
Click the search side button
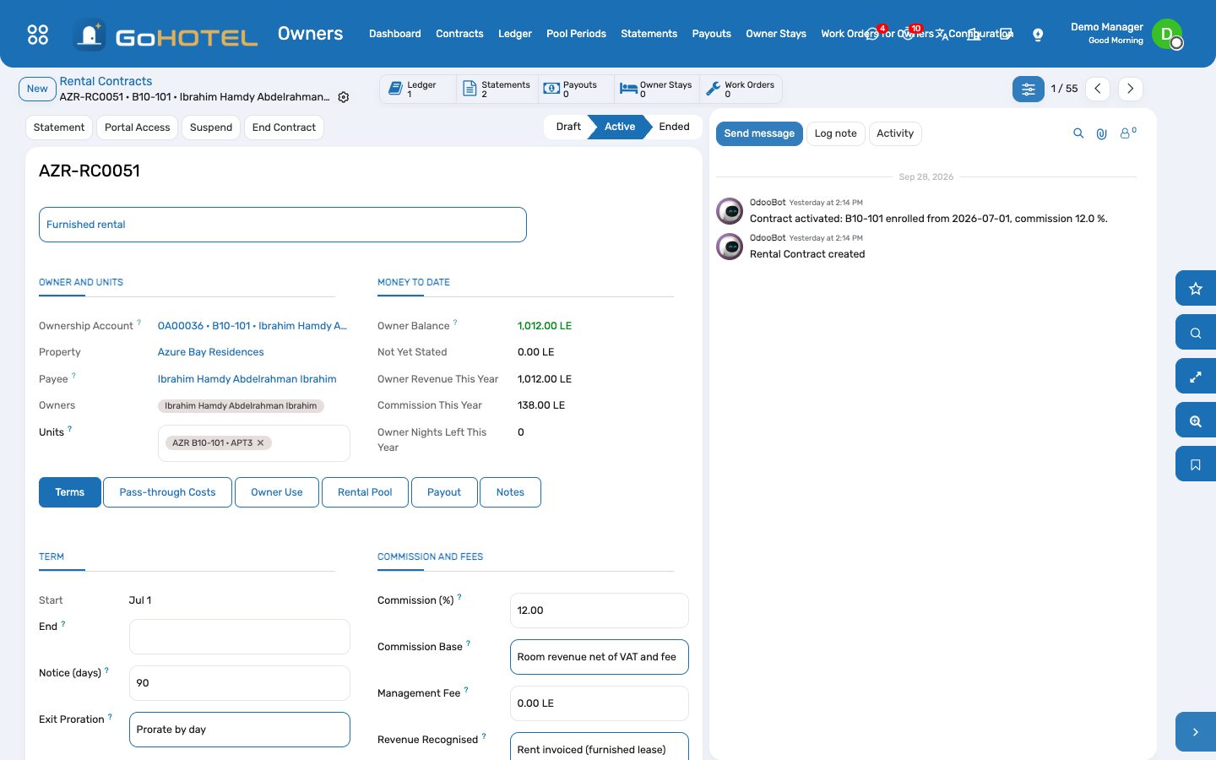pyautogui.click(x=1196, y=333)
